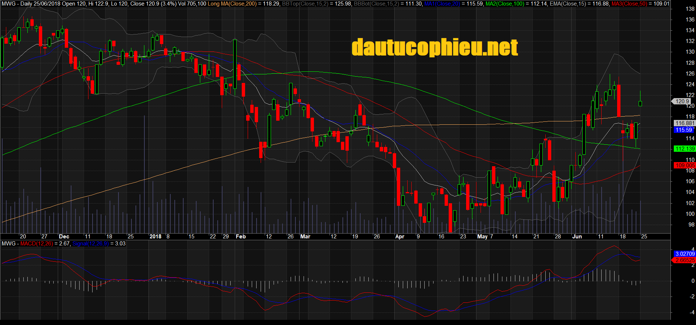
Task: Select the Signal(12,26,9) indicator label
Action: (90, 244)
